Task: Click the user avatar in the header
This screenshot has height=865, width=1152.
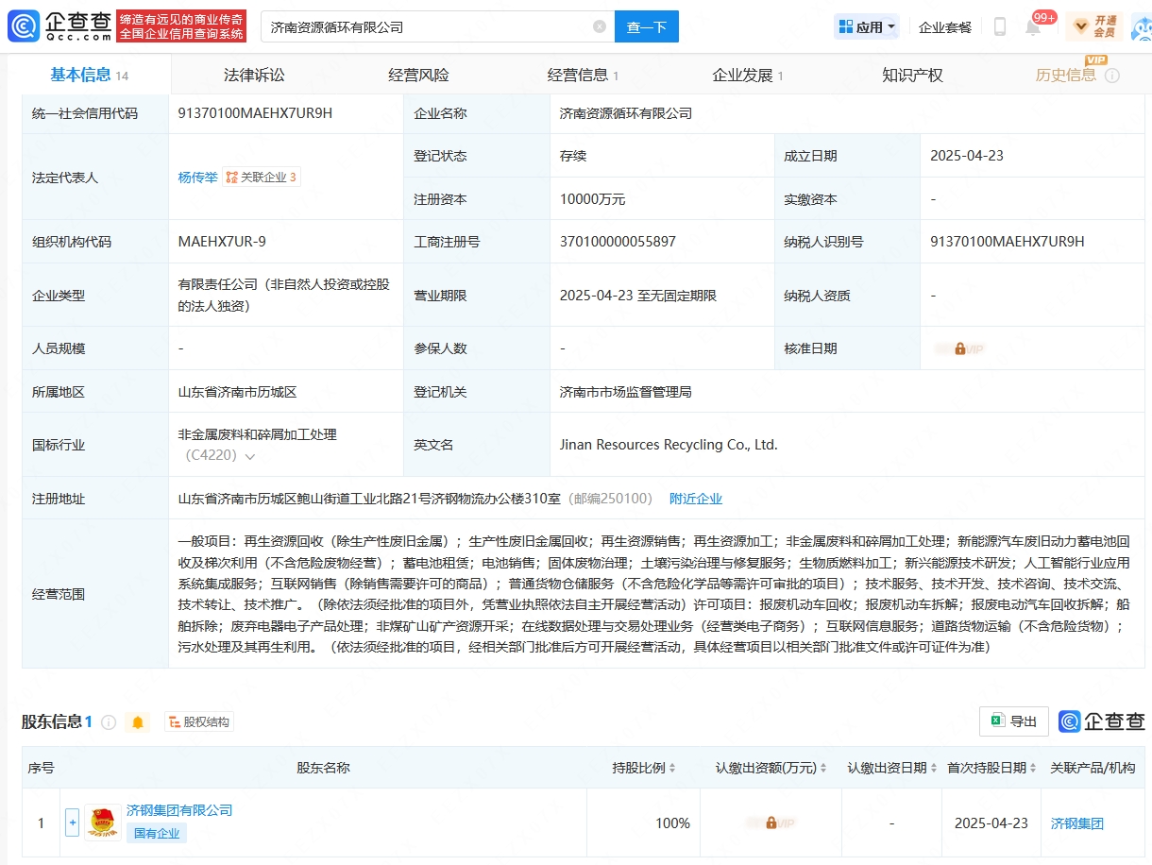Action: 1142,28
